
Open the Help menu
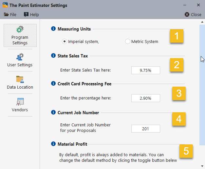pyautogui.click(x=31, y=14)
